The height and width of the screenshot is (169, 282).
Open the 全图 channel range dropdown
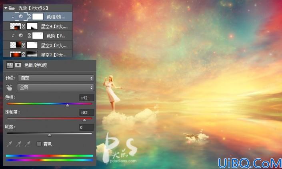pyautogui.click(x=55, y=87)
